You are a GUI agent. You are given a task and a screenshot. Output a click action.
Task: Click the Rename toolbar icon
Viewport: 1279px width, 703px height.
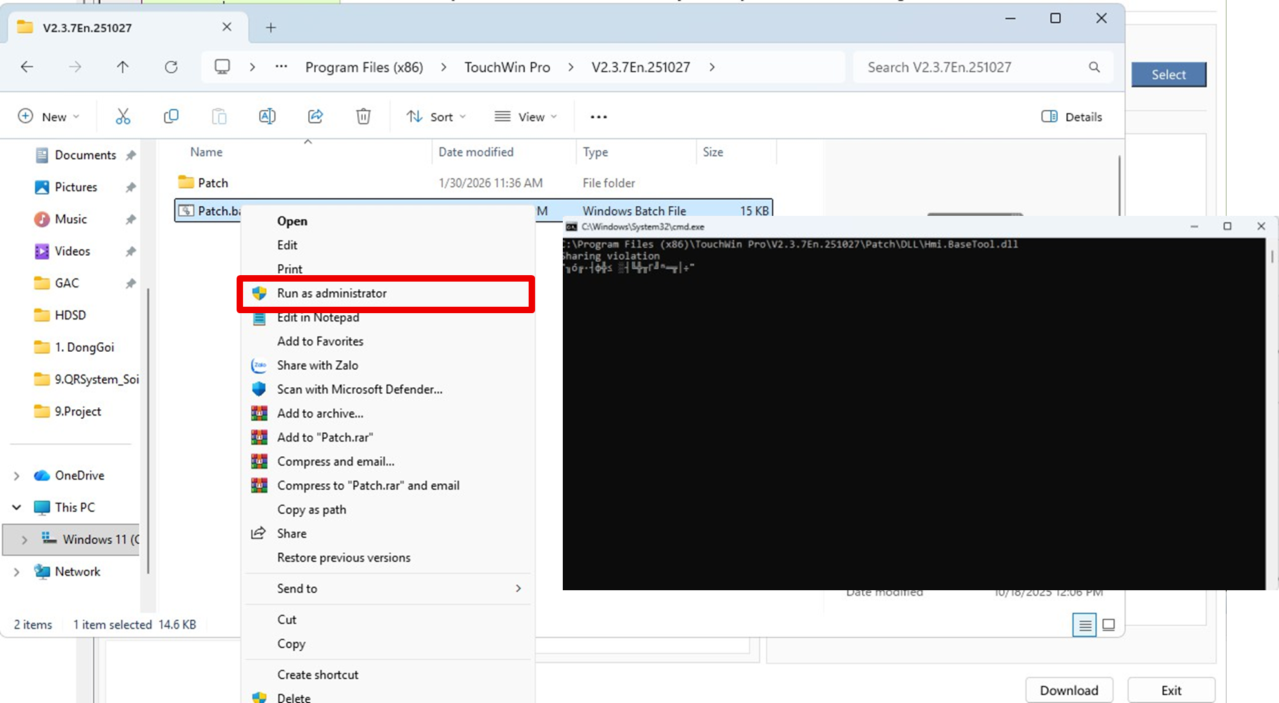pyautogui.click(x=267, y=117)
